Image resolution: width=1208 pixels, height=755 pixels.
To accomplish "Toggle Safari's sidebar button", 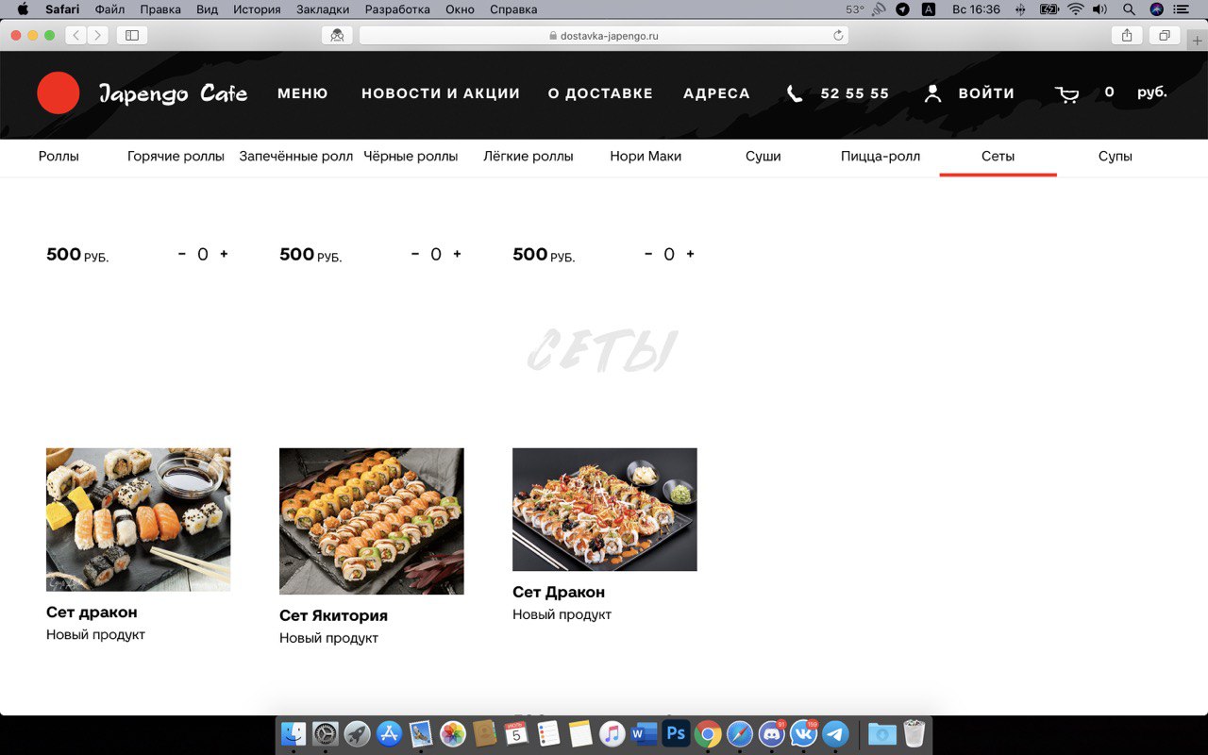I will [131, 35].
